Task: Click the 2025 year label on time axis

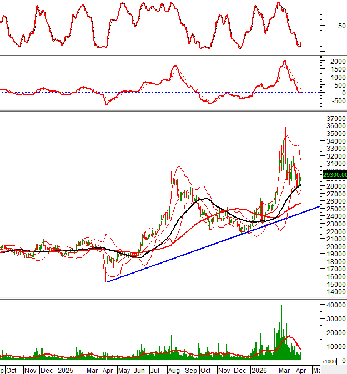Action: 66,370
